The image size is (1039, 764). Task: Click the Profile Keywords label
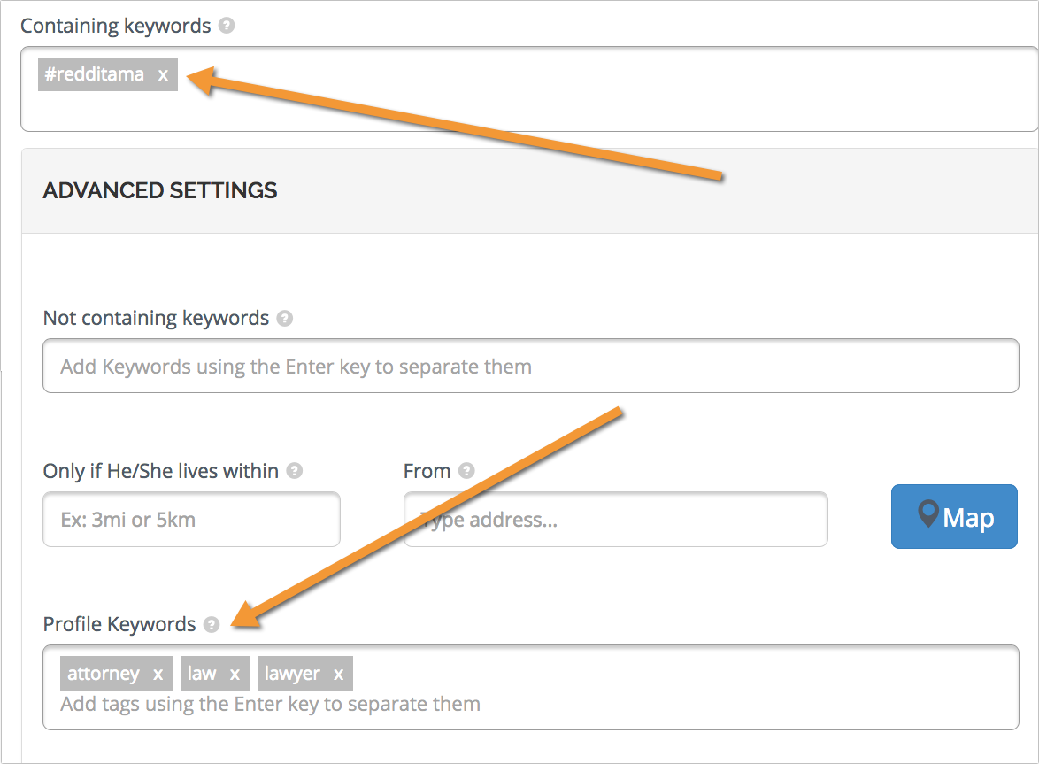tap(119, 624)
